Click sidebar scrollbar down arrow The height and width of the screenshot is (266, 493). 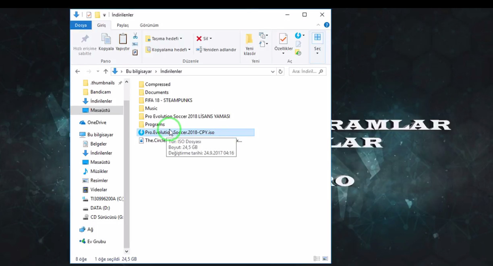(126, 252)
